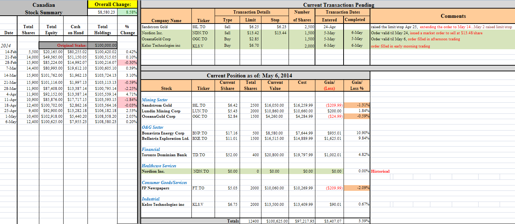The image size is (515, 224).
Task: Click the Total Equity column header
Action: pos(51,30)
